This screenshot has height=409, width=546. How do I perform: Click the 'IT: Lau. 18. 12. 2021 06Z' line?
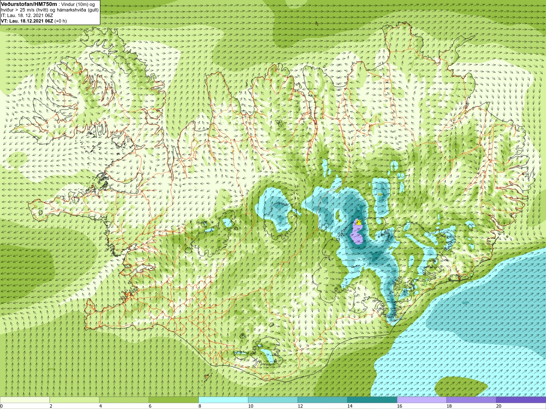pyautogui.click(x=27, y=15)
